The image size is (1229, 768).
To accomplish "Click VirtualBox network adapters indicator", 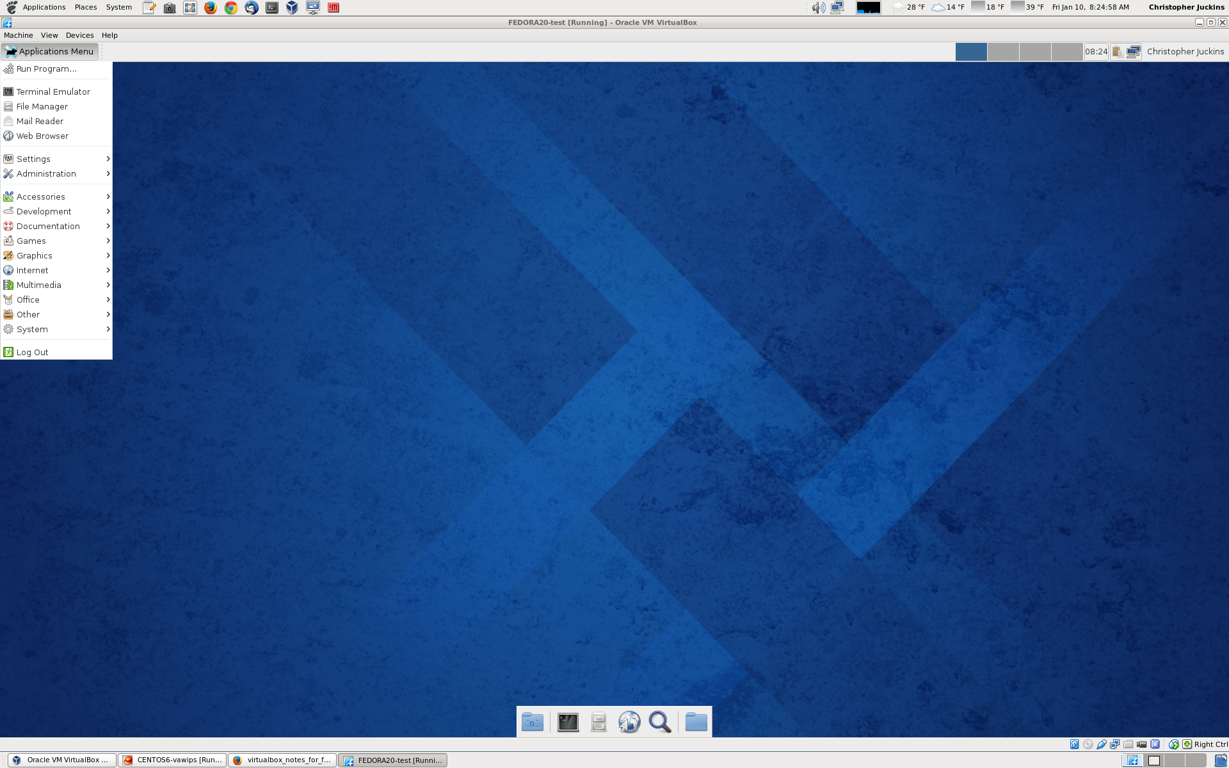I will [x=1115, y=744].
